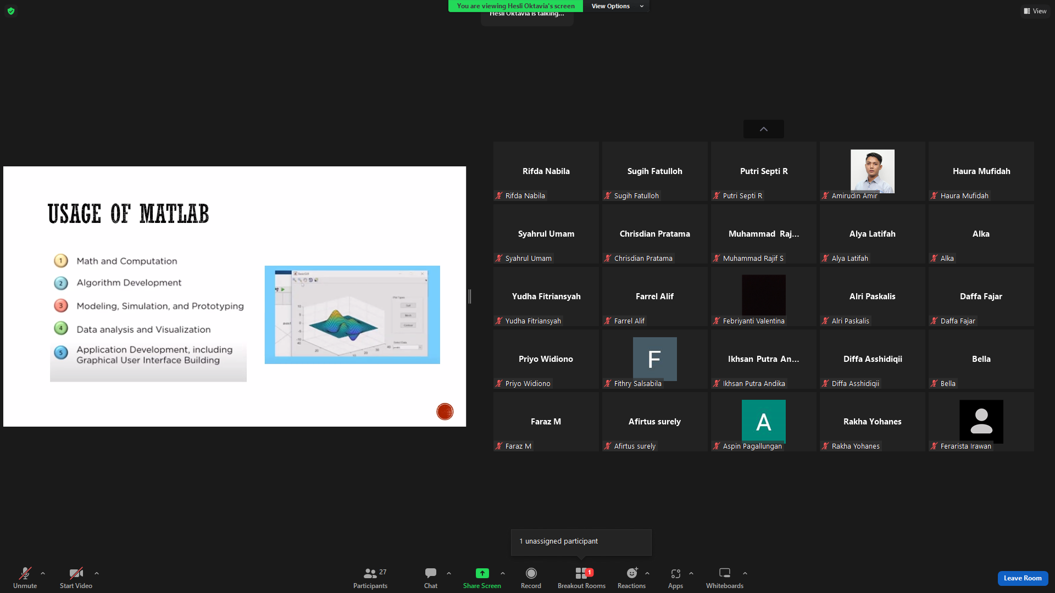Select Aspin Pagallungan's avatar tile
This screenshot has width=1055, height=593.
point(764,422)
